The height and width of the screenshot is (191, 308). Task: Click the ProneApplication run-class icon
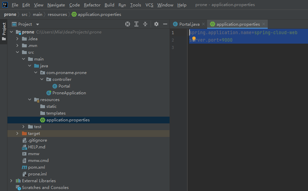click(49, 93)
